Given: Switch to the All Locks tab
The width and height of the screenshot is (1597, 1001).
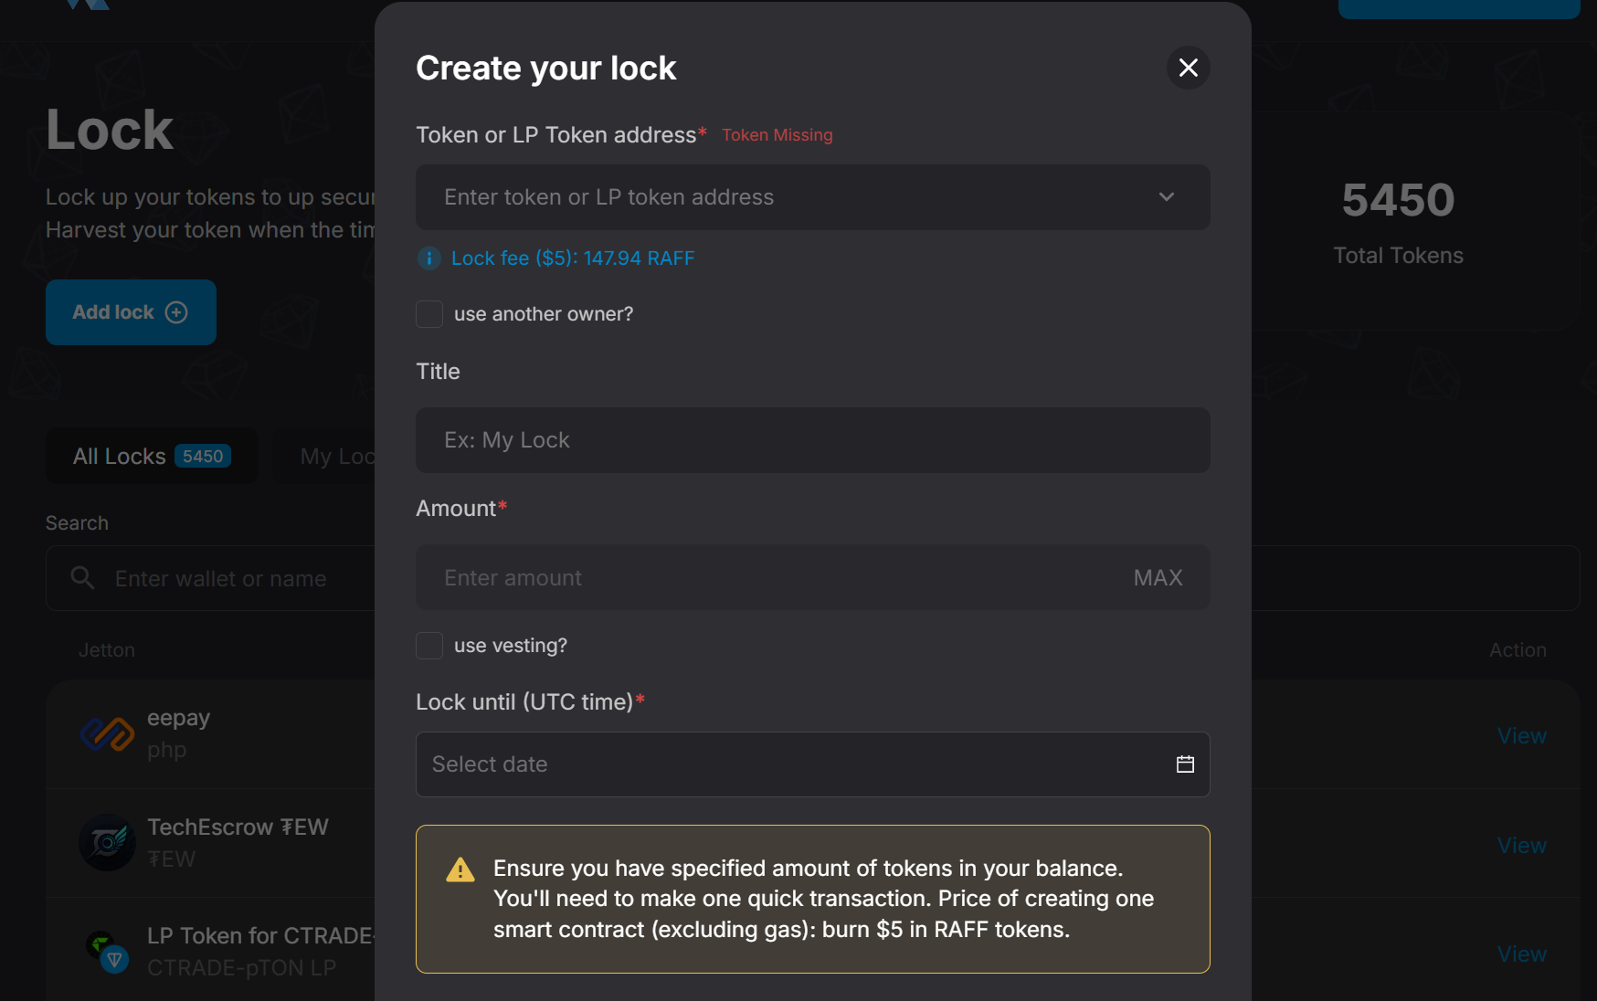Looking at the screenshot, I should (152, 456).
